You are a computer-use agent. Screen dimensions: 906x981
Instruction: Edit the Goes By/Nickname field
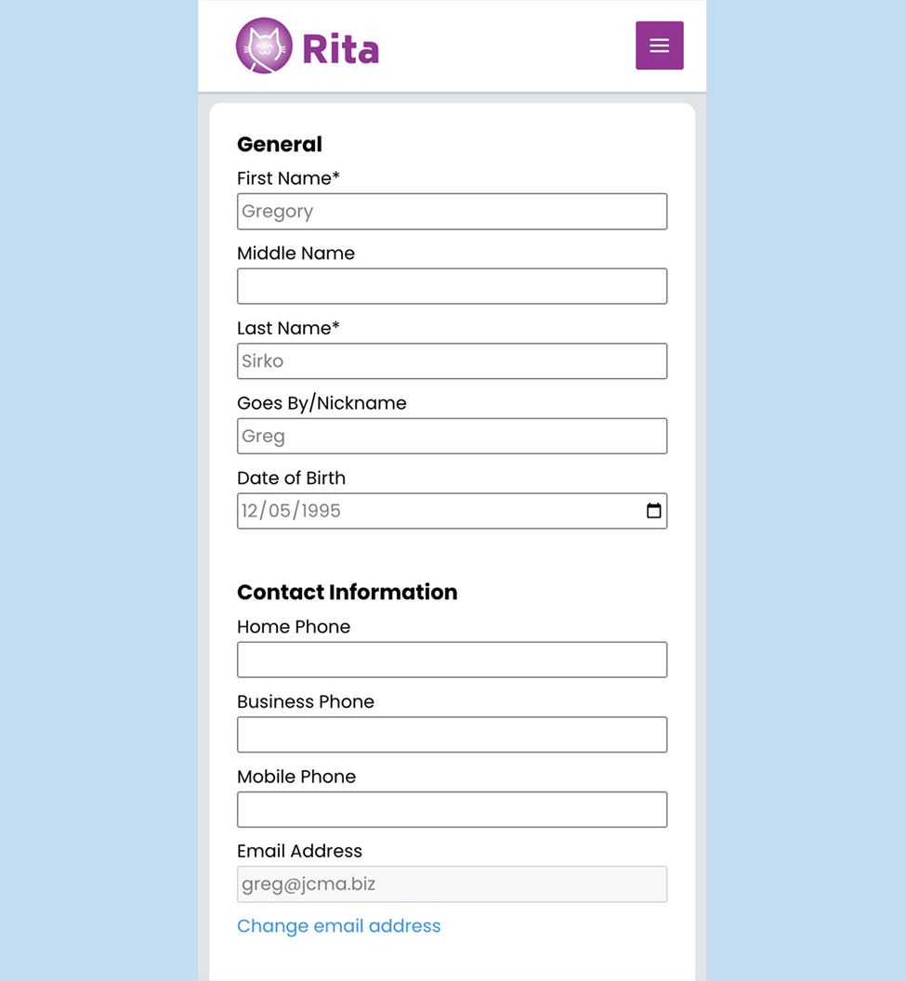[452, 437]
